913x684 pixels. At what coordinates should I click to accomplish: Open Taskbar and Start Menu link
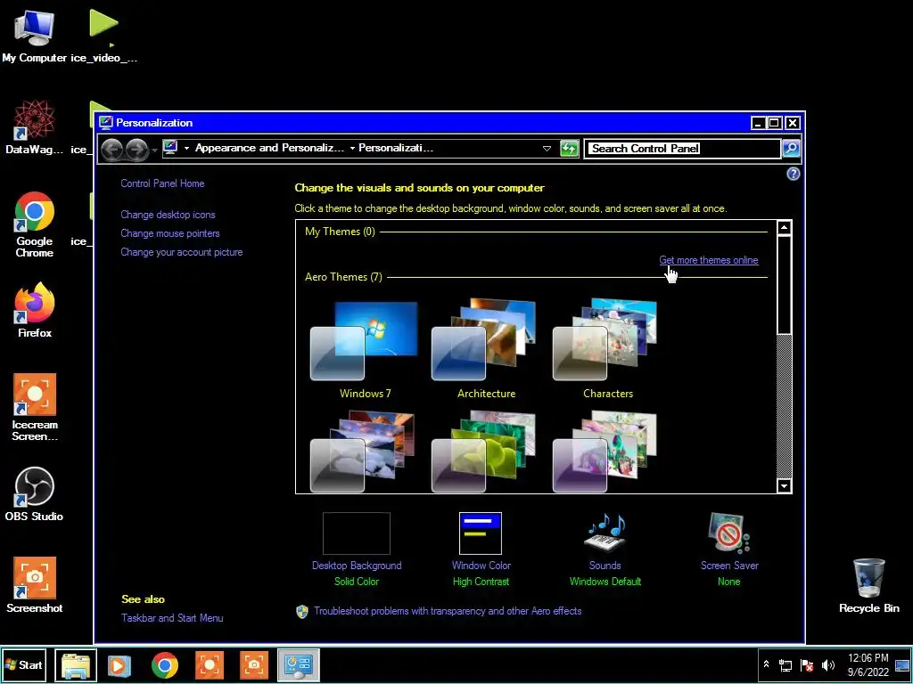coord(172,618)
